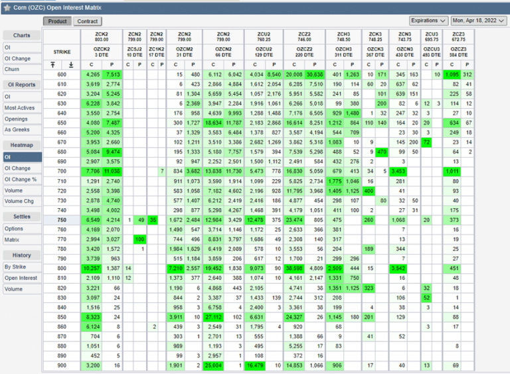Viewport: 510px width, 374px height.
Task: Click the 2,509 OZCH3 call cell
Action: (335, 269)
